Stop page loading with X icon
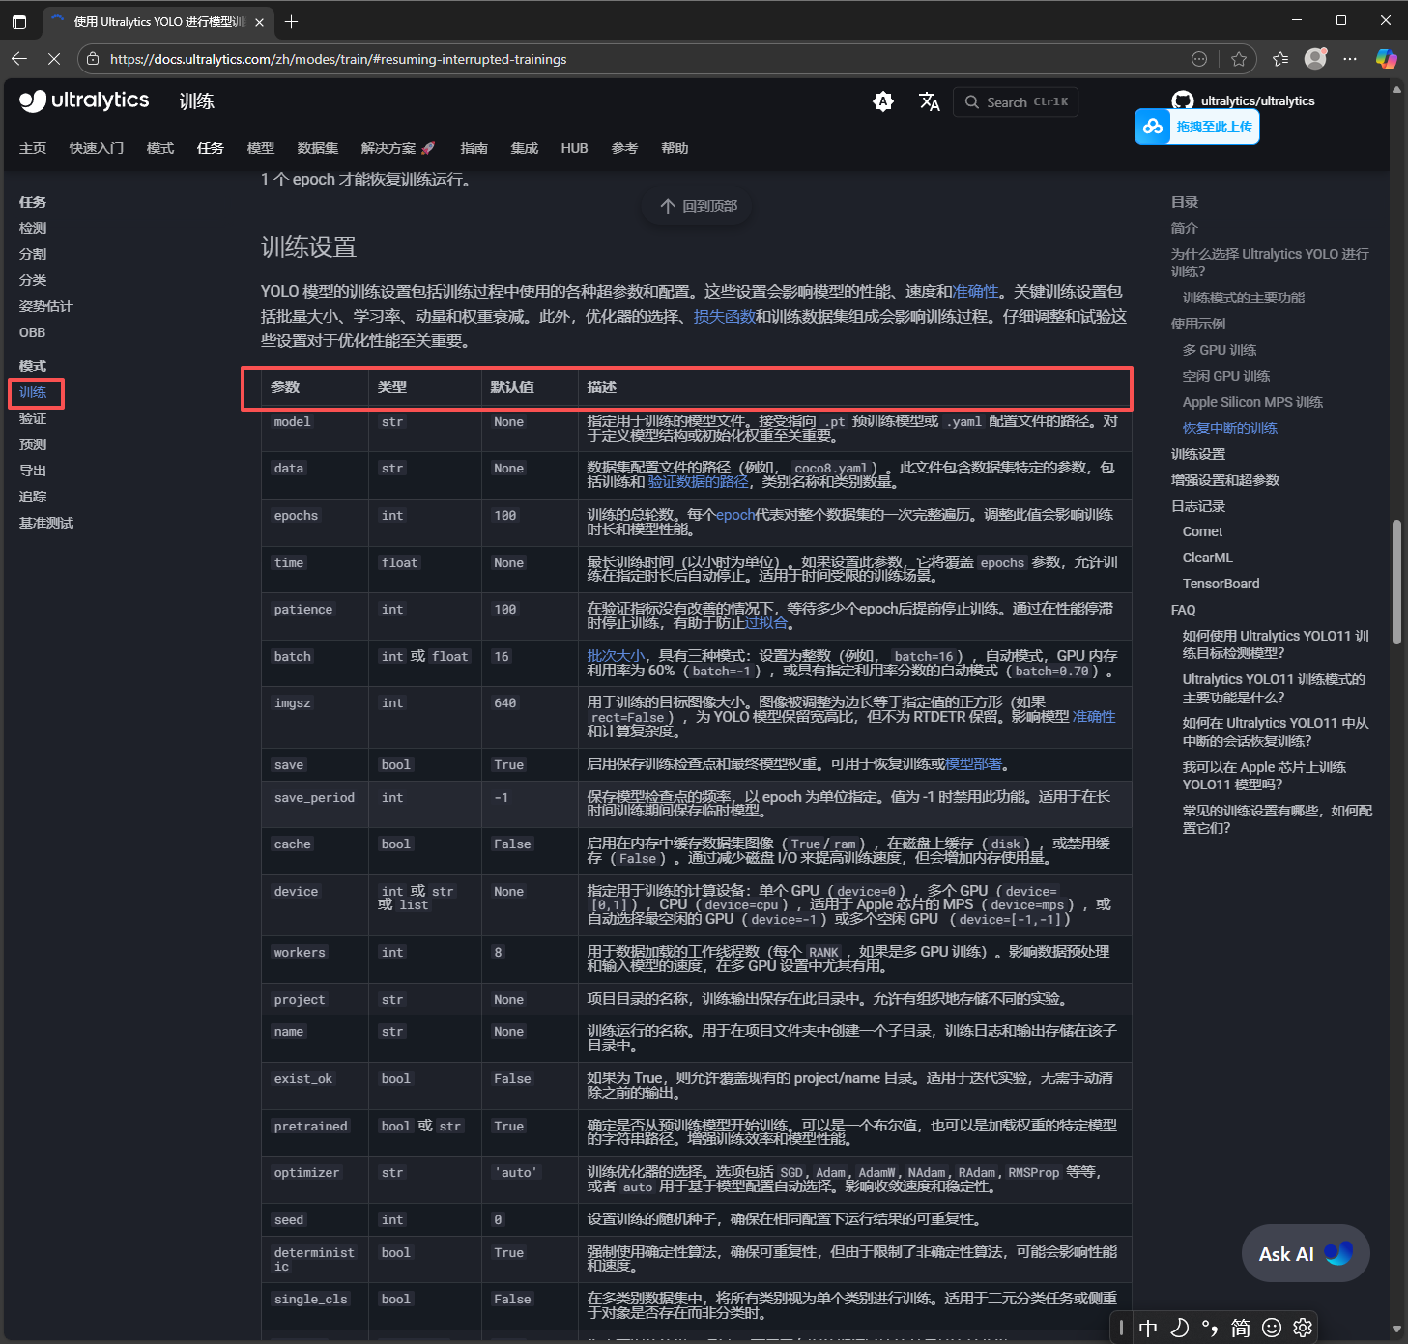This screenshot has width=1408, height=1344. 54,59
